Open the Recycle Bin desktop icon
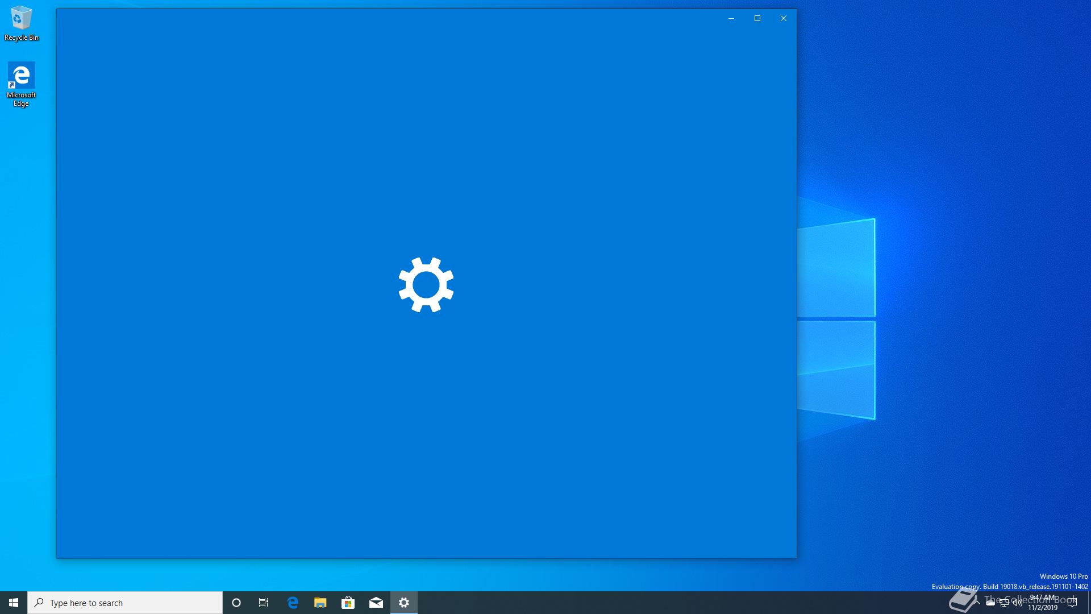 point(21,23)
